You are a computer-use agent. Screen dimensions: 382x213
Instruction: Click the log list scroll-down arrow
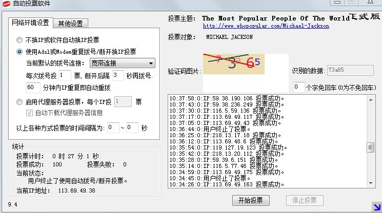[x=370, y=184]
